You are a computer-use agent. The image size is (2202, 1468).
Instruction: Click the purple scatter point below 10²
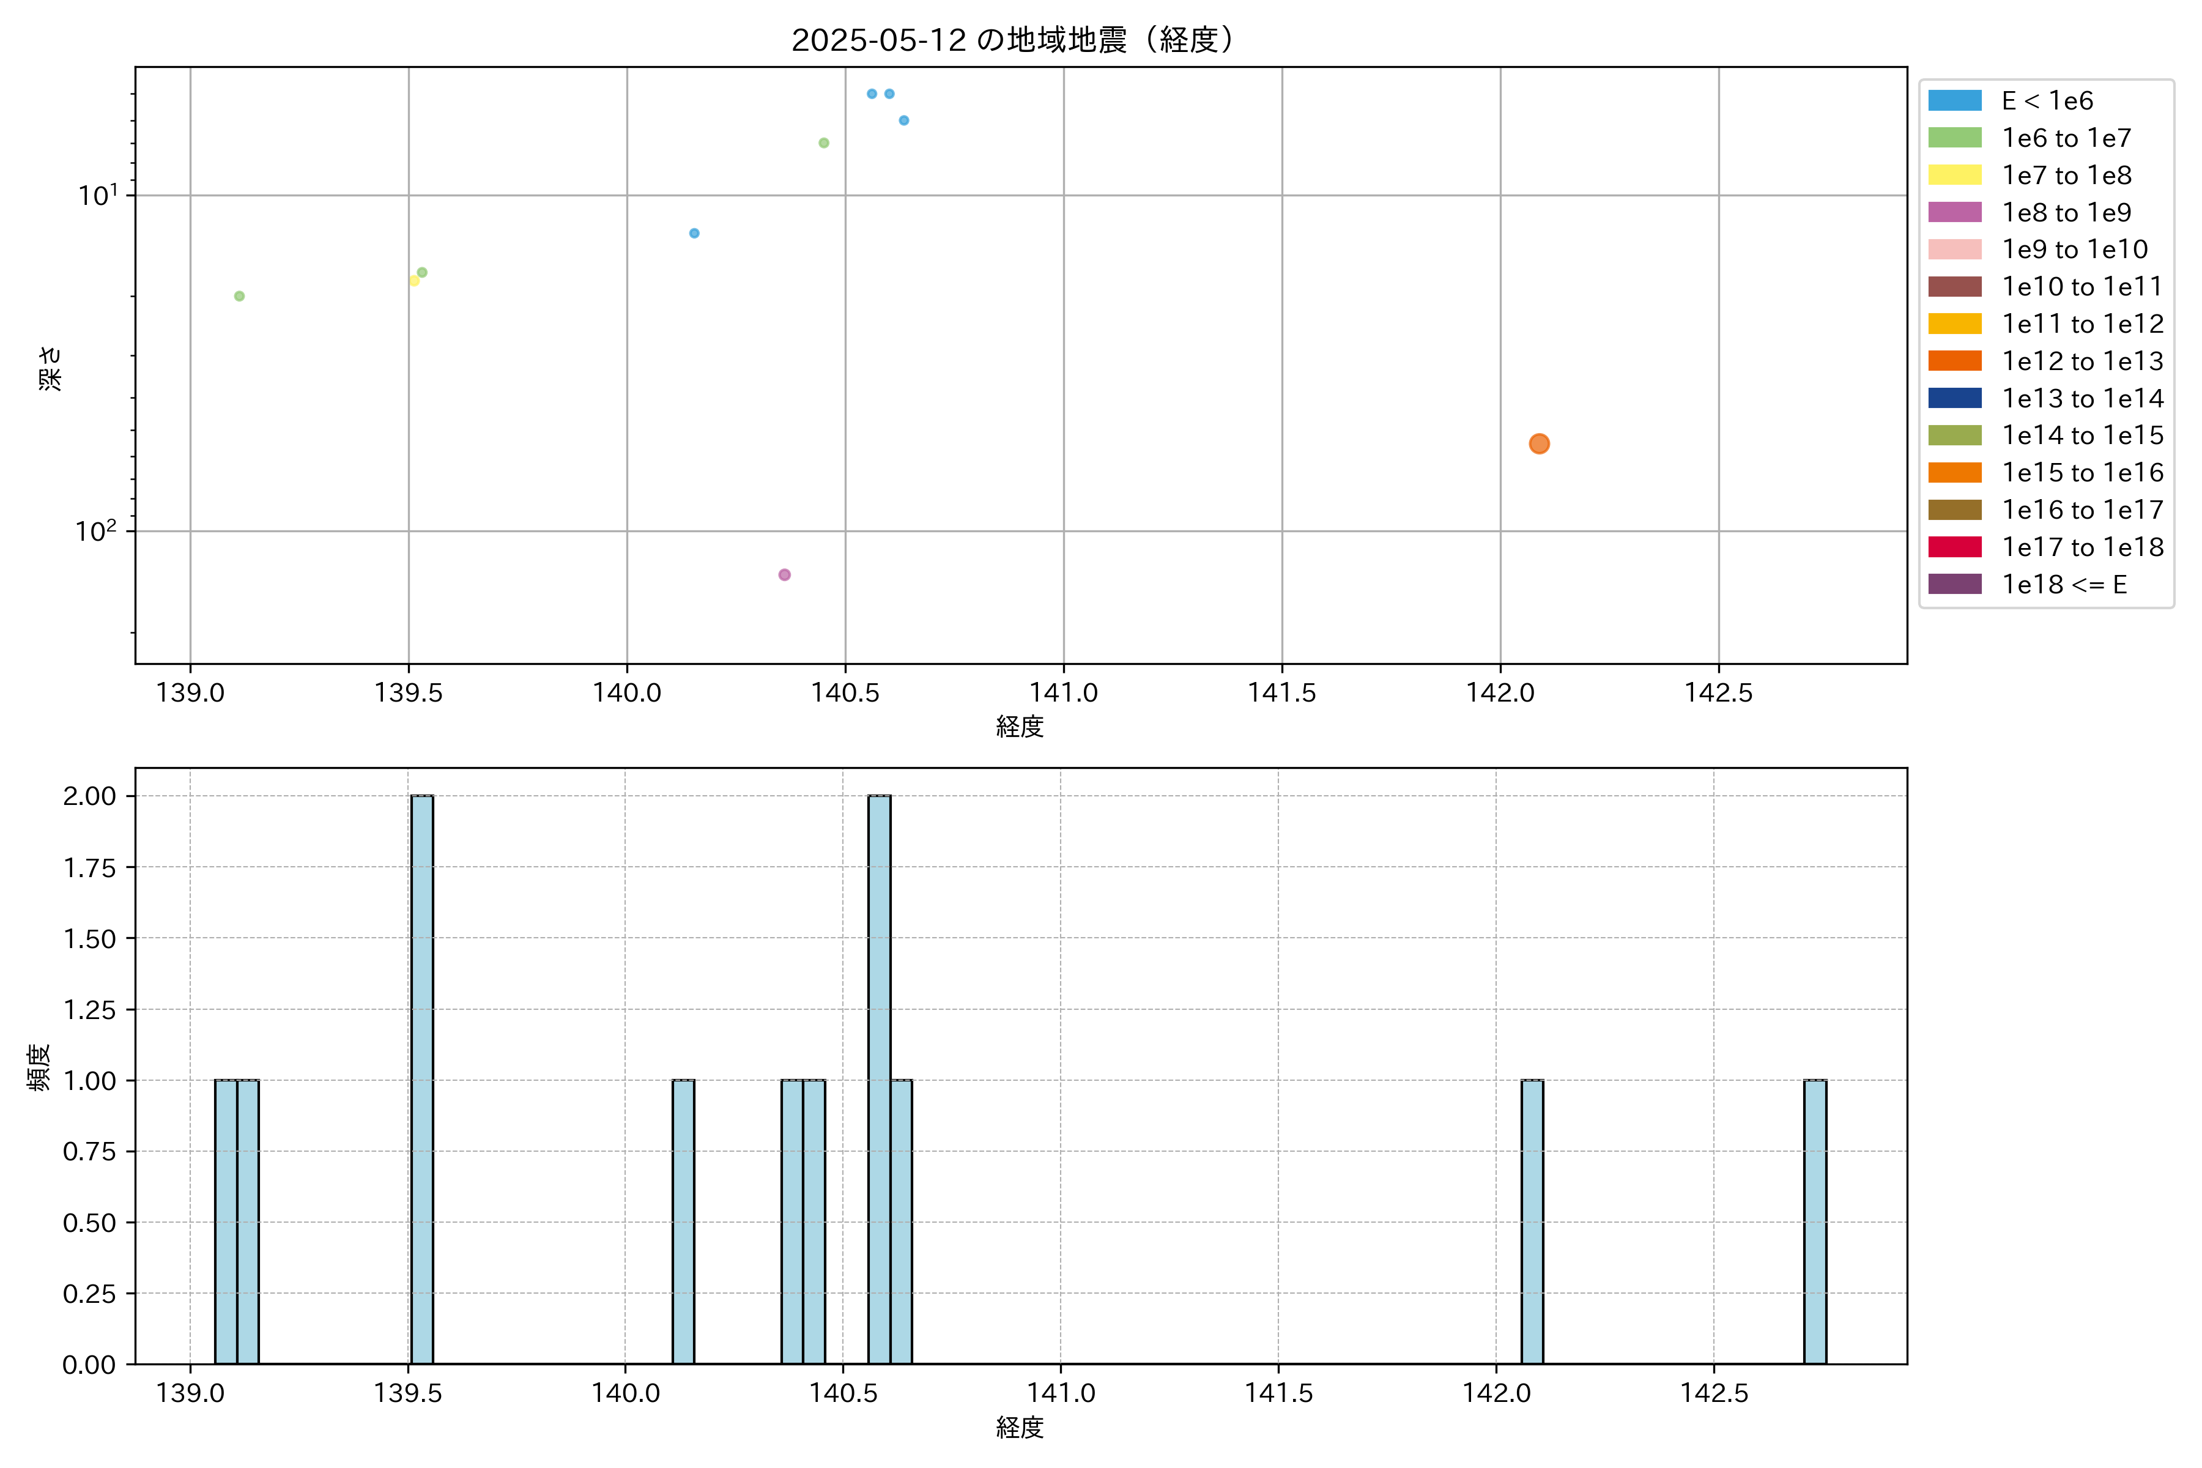pos(785,575)
